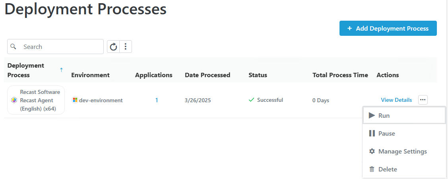The width and height of the screenshot is (448, 179).
Task: Open the vertical dots options menu
Action: pyautogui.click(x=126, y=47)
